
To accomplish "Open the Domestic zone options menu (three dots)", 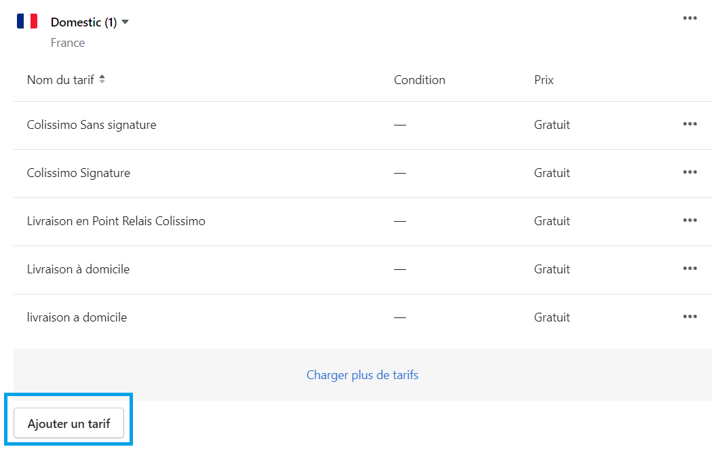I will point(690,18).
